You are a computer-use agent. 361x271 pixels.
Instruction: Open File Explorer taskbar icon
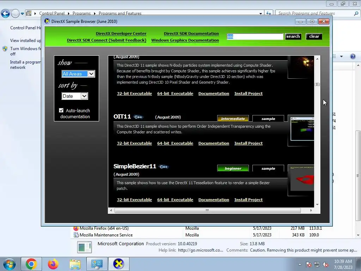(x=75, y=264)
